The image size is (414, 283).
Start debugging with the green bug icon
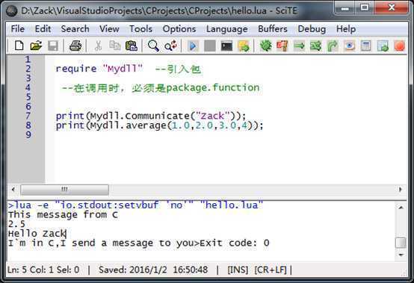[x=266, y=46]
